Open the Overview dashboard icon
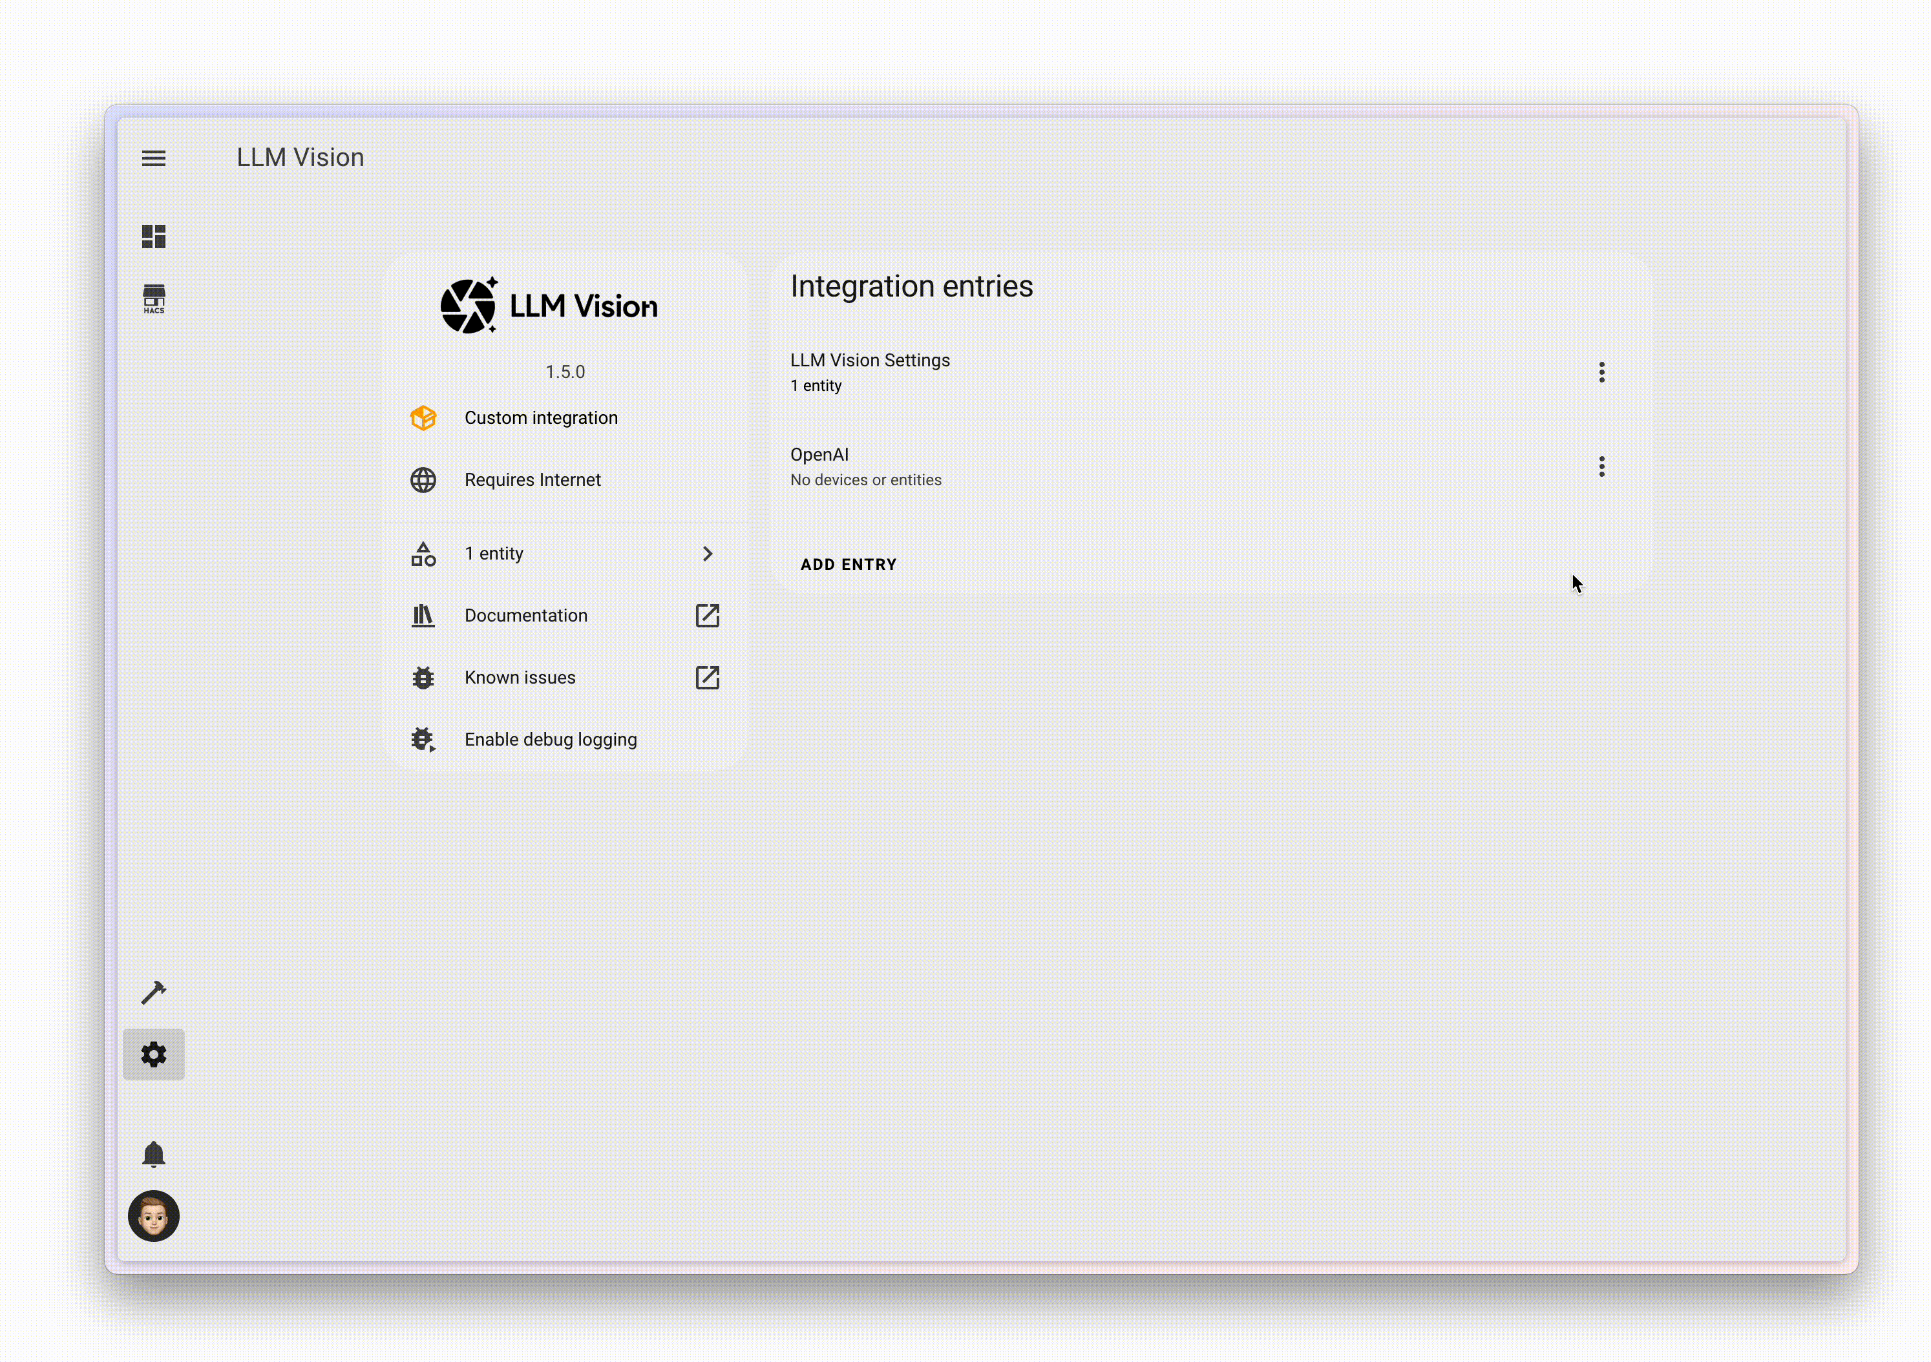This screenshot has height=1362, width=1931. click(153, 236)
